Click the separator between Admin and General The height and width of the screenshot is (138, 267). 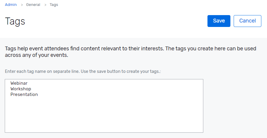click(x=22, y=5)
